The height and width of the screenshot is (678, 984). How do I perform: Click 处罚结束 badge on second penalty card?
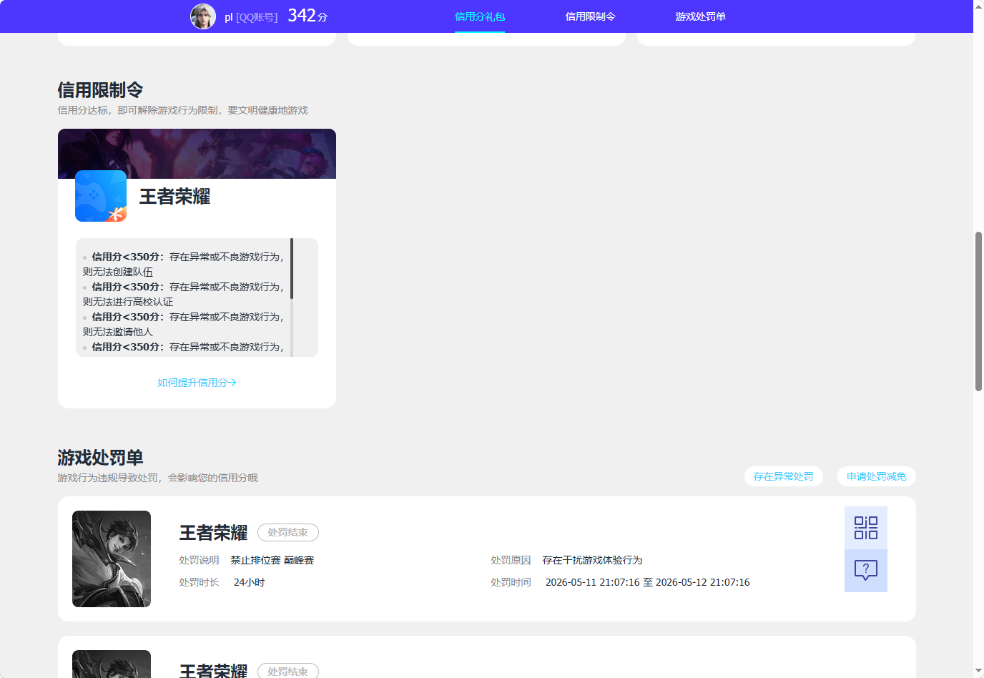pos(288,671)
